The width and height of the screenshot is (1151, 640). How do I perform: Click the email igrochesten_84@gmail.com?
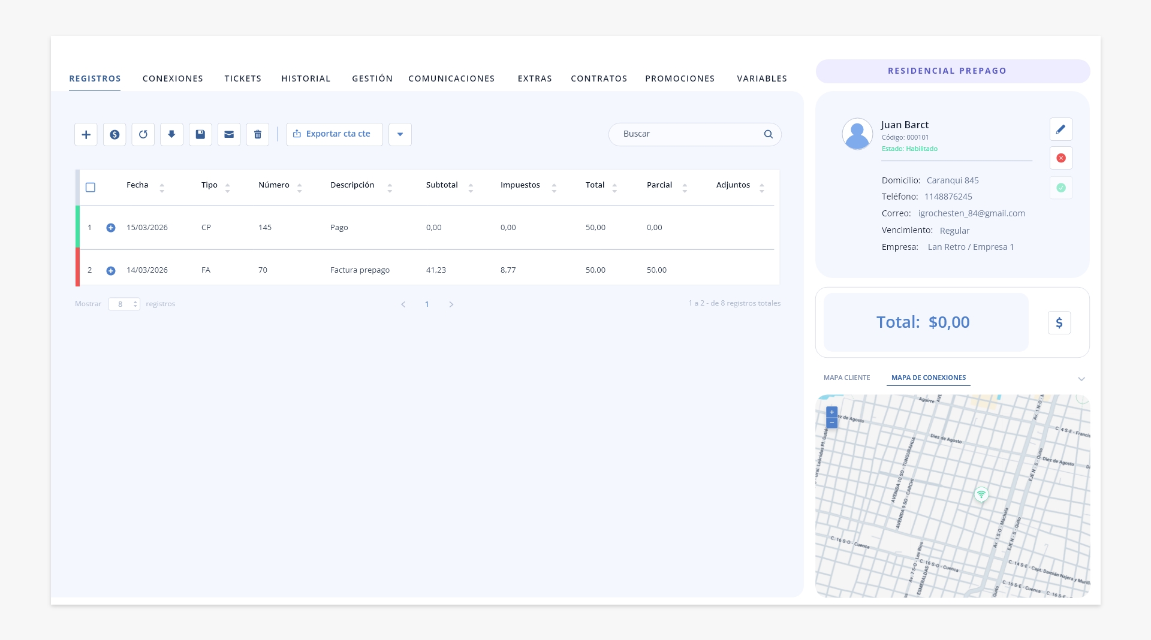pyautogui.click(x=971, y=213)
